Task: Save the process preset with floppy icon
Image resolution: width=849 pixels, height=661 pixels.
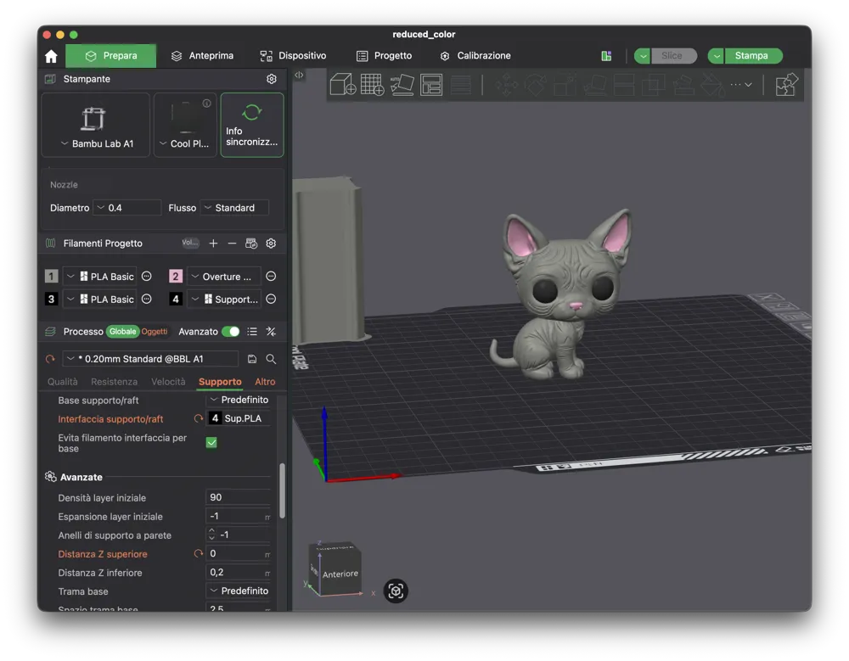Action: pos(252,359)
